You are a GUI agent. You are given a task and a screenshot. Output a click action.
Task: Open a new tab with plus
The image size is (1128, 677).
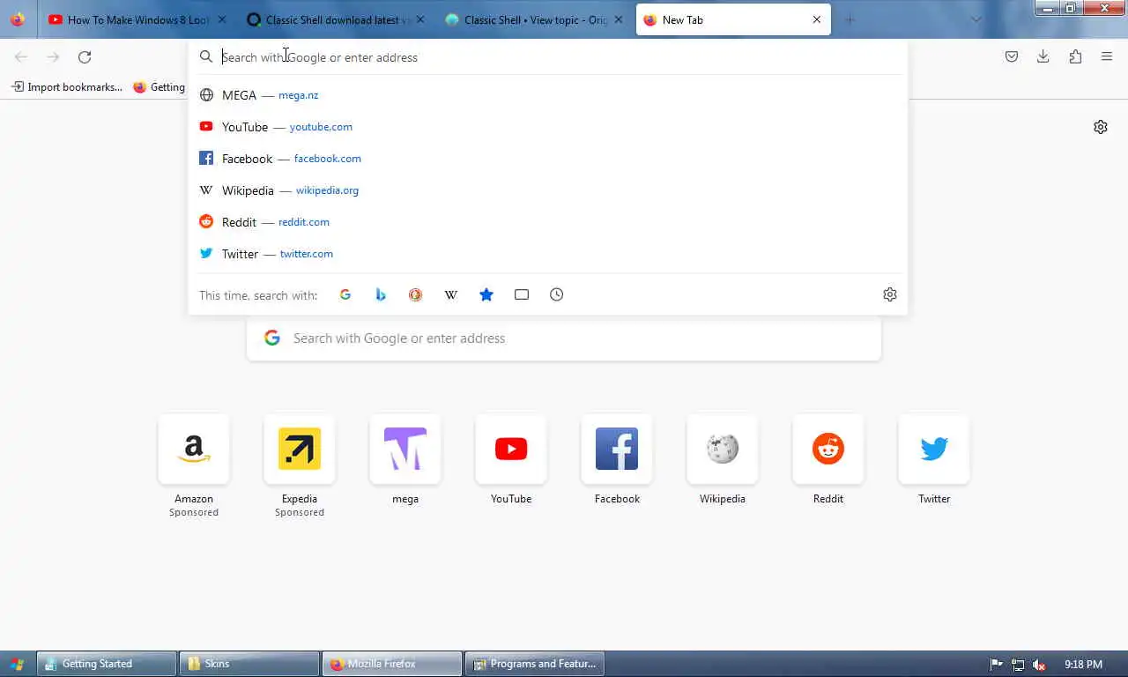[x=850, y=19]
